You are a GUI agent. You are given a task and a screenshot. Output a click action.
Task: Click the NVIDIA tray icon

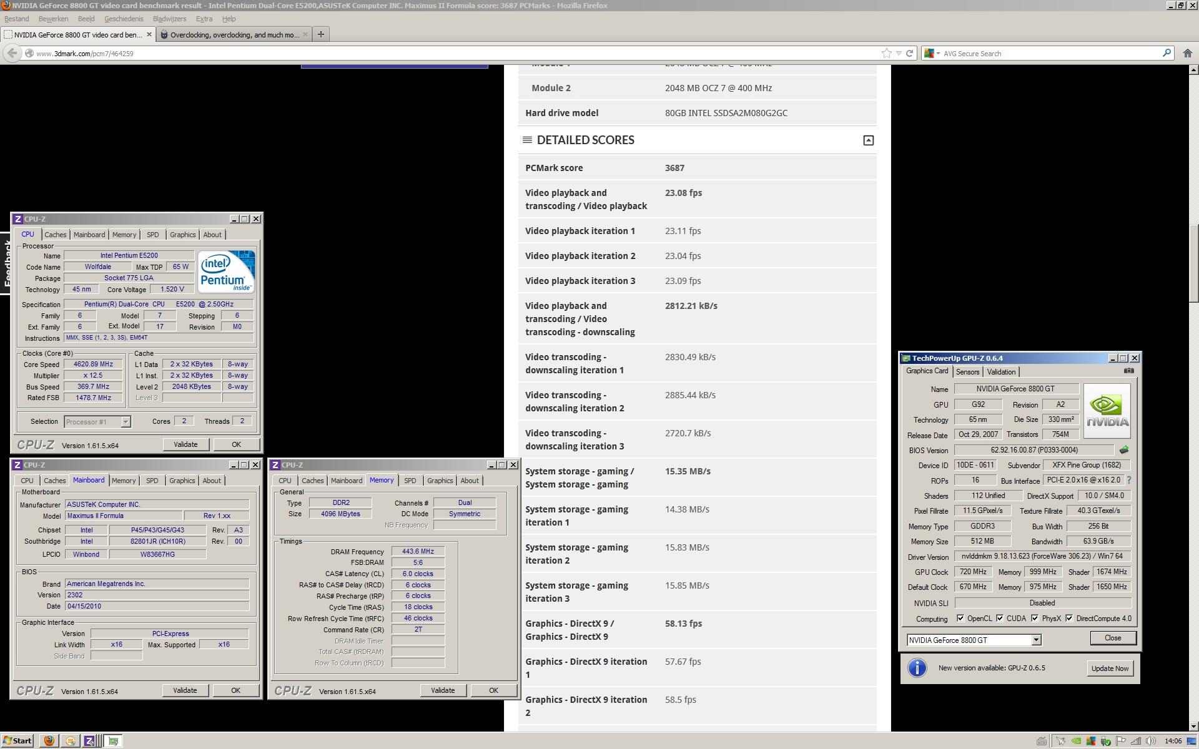[1076, 741]
